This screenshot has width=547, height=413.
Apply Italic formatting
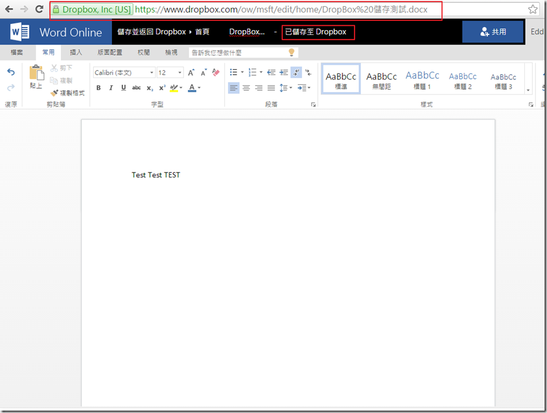(111, 88)
